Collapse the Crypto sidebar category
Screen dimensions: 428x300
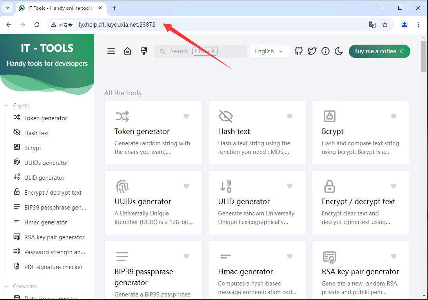point(17,105)
